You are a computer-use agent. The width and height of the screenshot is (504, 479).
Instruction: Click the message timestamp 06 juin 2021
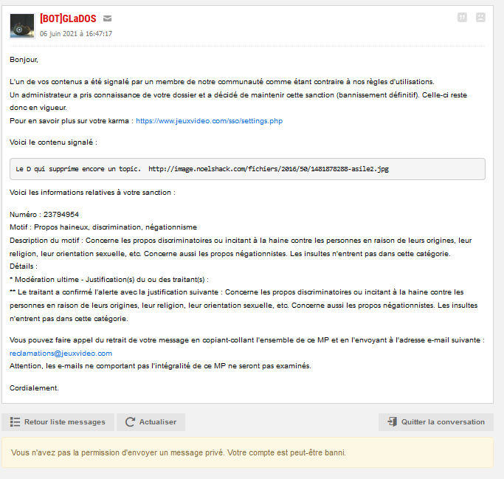point(76,34)
